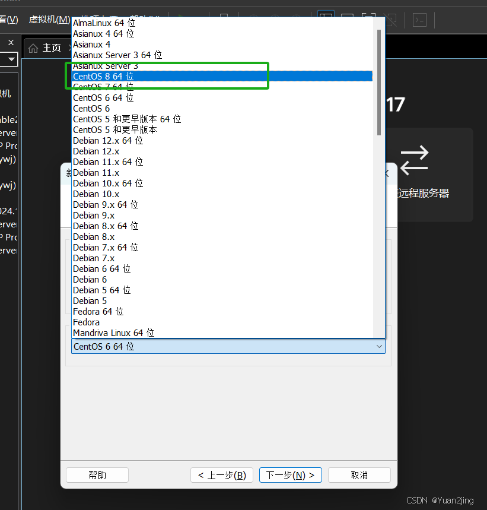Image resolution: width=487 pixels, height=510 pixels.
Task: Open the 查看(V) menu
Action: point(9,20)
